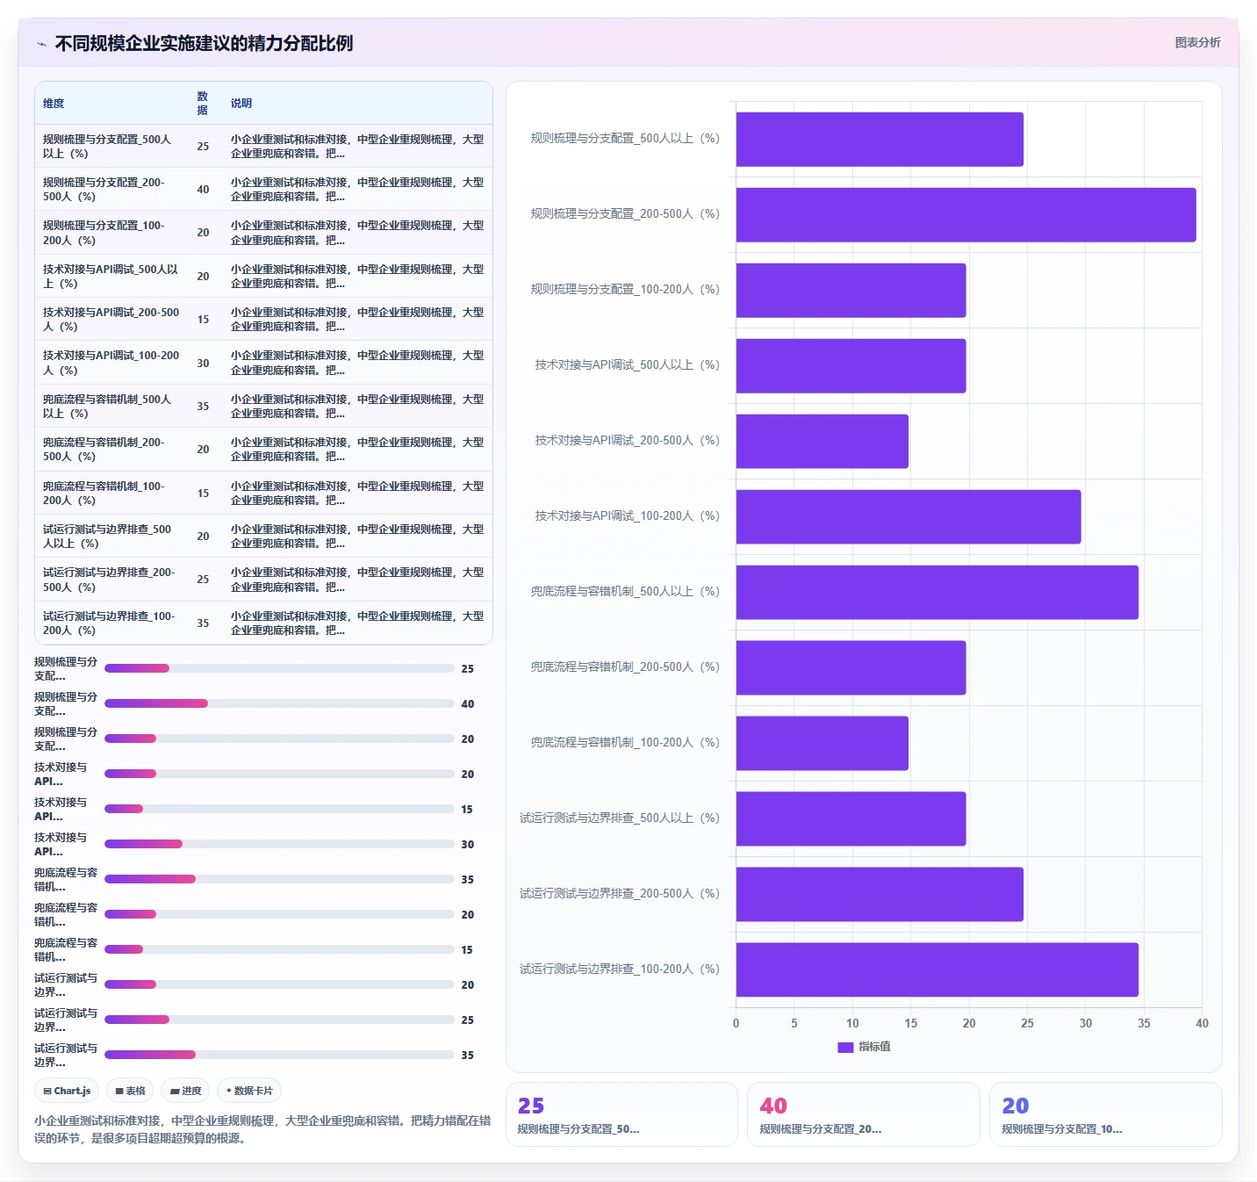This screenshot has height=1182, width=1257.
Task: Select table row 兜底流程与容错机制_500人以上（%）
Action: pyautogui.click(x=263, y=406)
